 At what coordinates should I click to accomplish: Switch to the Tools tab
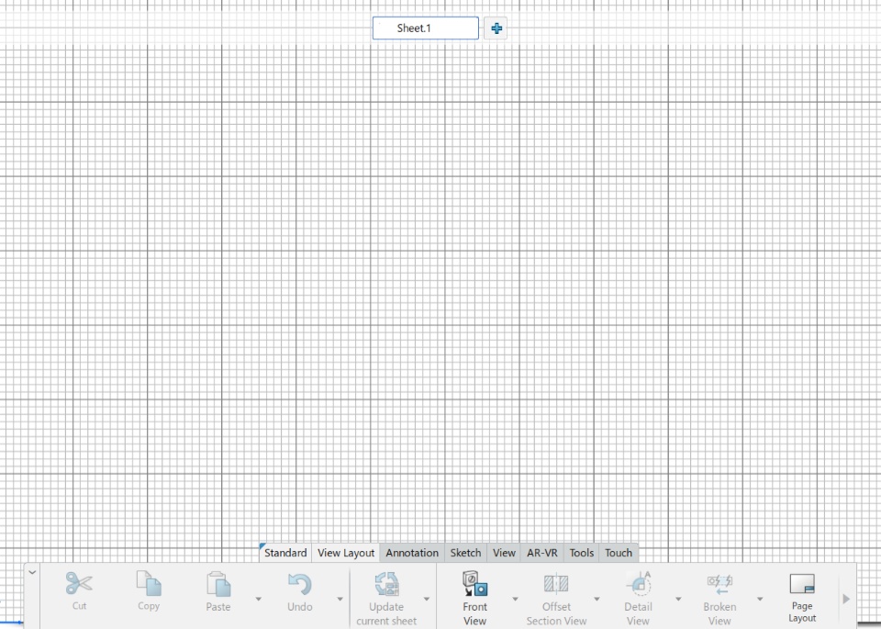pyautogui.click(x=582, y=553)
